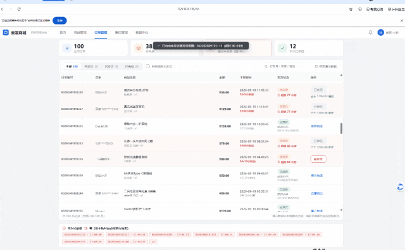This screenshot has width=405, height=250.
Task: Open the user avatar menu
Action: coord(380,32)
